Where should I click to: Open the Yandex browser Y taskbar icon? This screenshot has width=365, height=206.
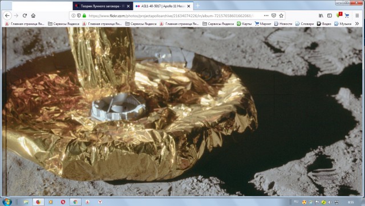pos(100,202)
